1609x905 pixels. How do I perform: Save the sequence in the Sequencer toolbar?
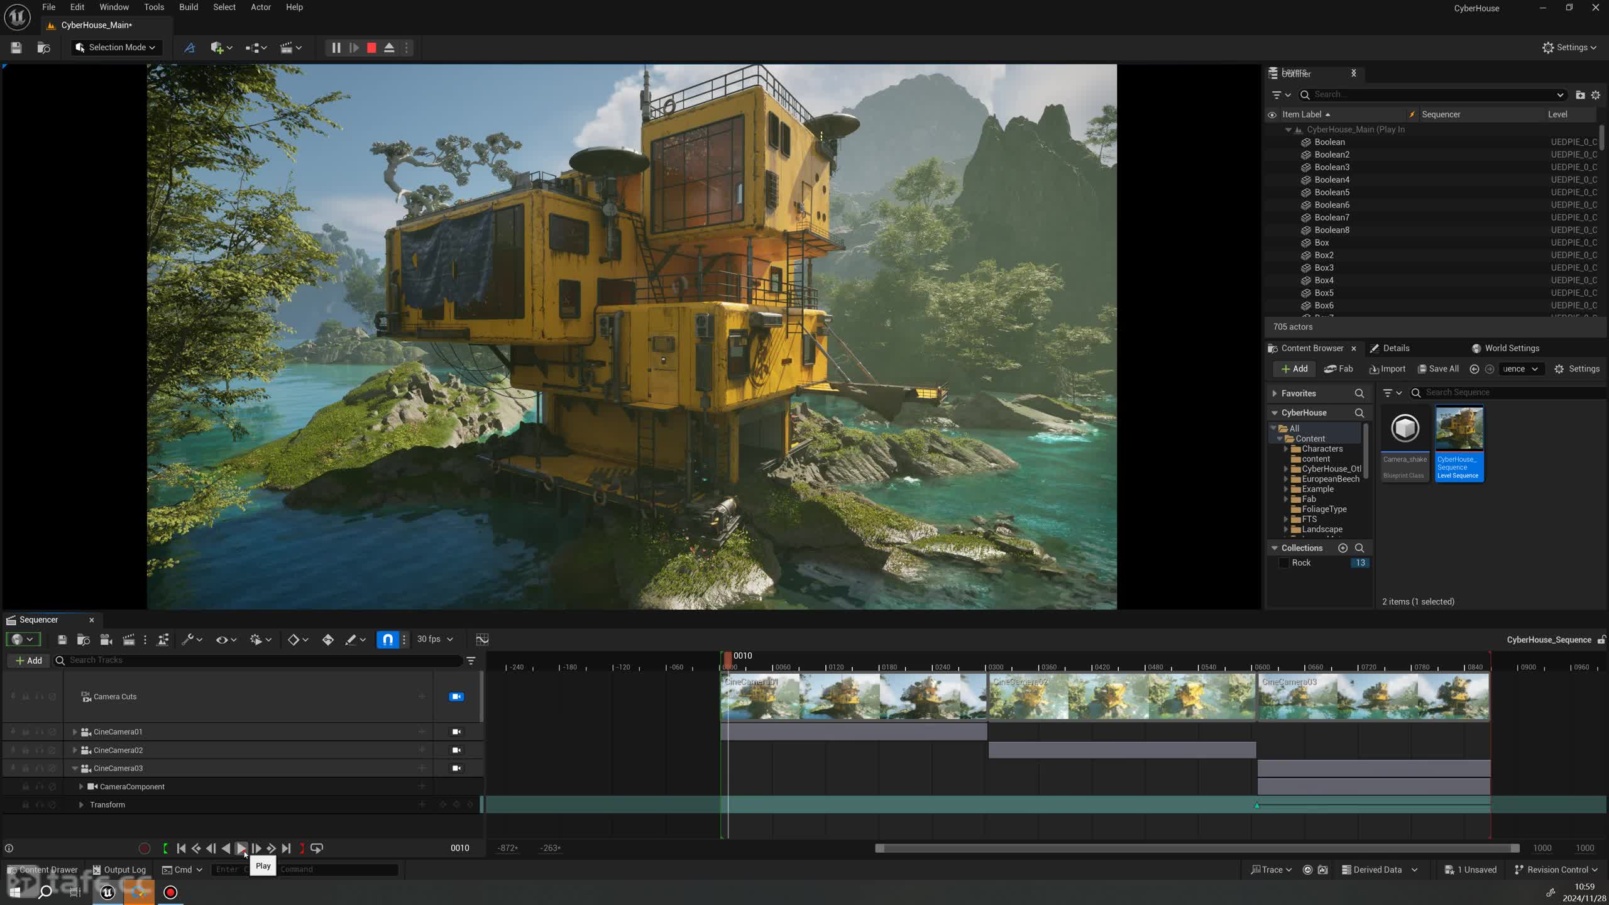pyautogui.click(x=62, y=640)
